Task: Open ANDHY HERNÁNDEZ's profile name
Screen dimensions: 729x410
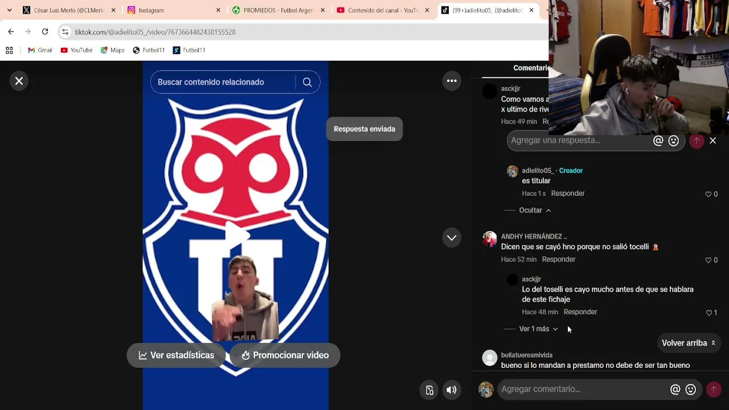Action: pos(534,236)
